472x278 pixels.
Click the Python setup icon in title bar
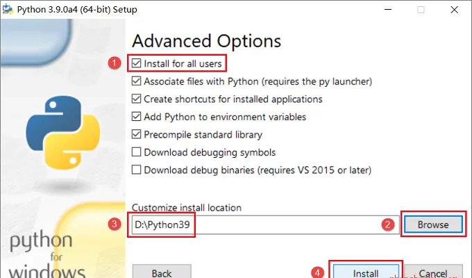pyautogui.click(x=8, y=9)
